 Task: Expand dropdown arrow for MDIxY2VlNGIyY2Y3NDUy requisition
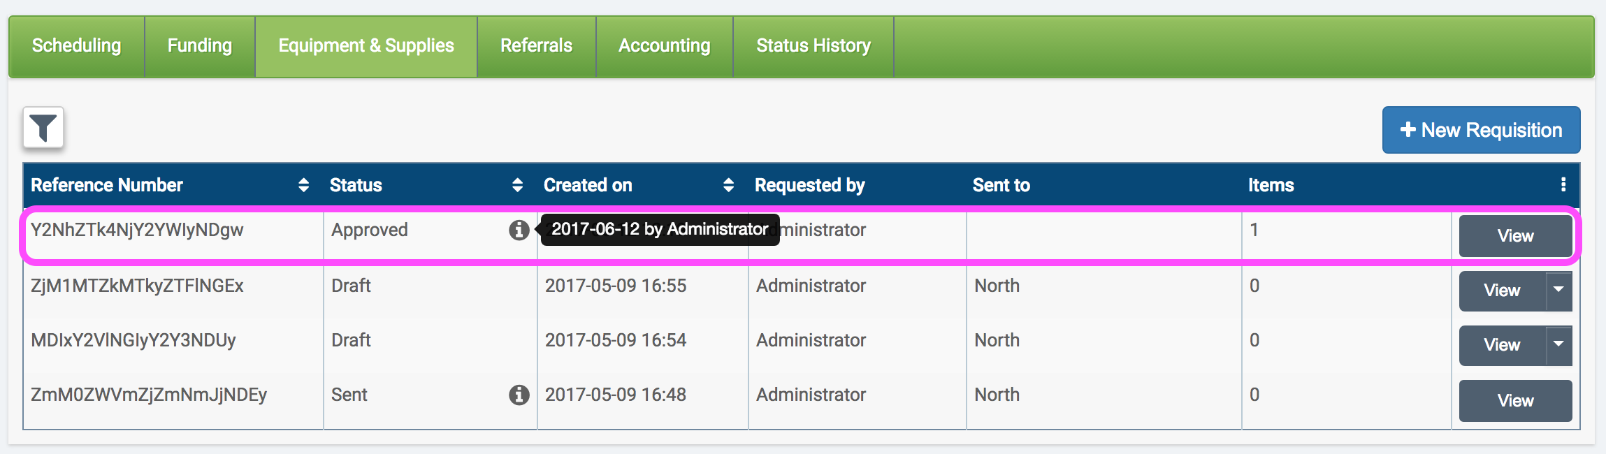pos(1558,344)
